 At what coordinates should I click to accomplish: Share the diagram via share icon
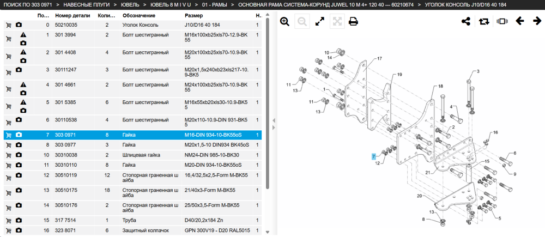pyautogui.click(x=466, y=21)
